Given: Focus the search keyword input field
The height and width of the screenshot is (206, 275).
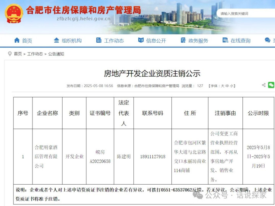Looking at the screenshot, I should [246, 13].
